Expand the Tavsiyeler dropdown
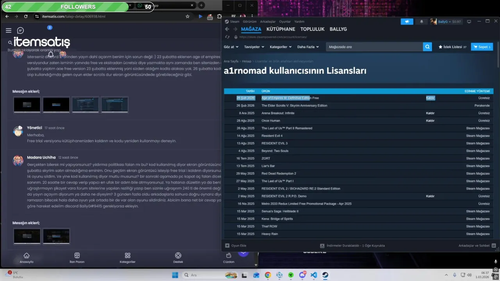This screenshot has height=281, width=500. pos(254,47)
